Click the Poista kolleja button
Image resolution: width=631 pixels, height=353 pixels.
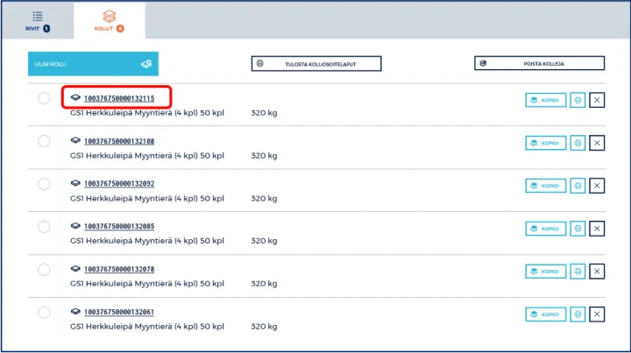point(539,64)
